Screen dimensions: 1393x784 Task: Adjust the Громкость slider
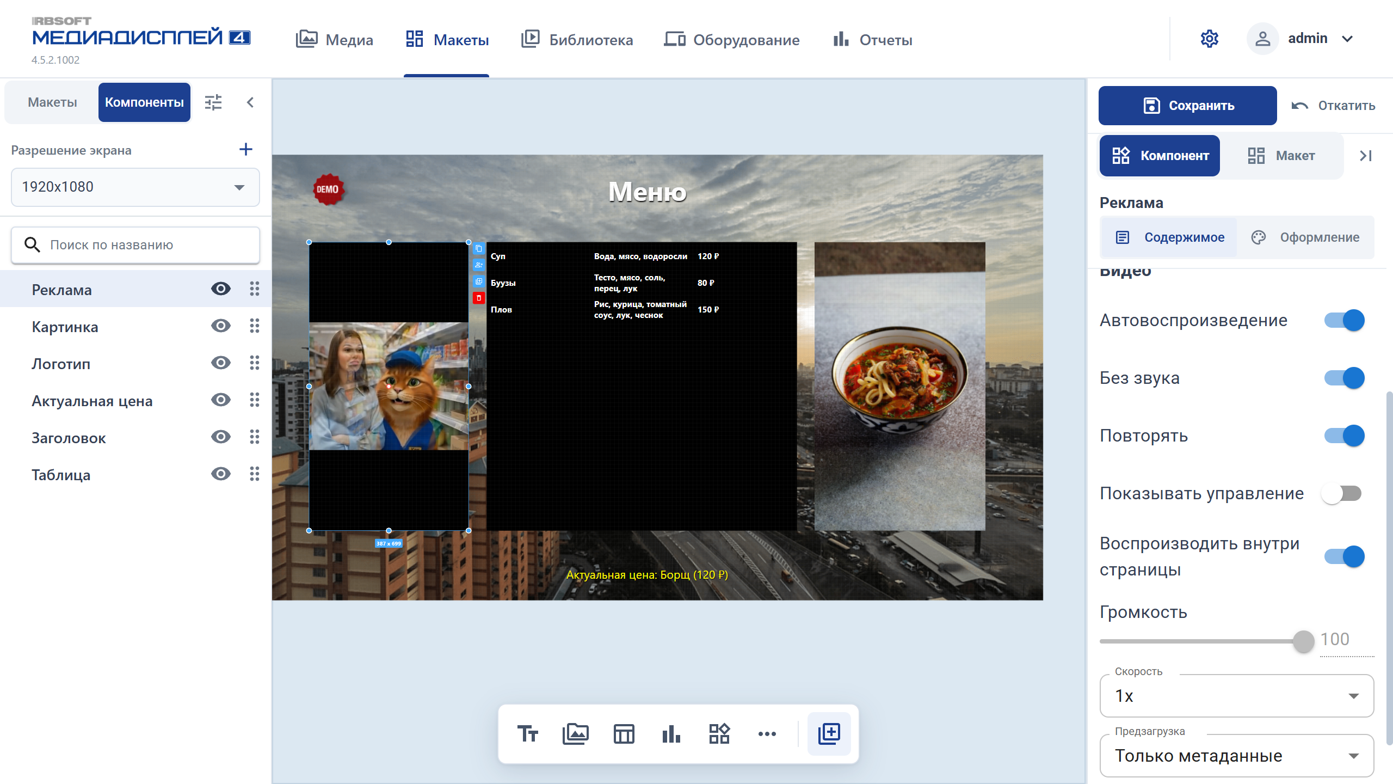1303,641
